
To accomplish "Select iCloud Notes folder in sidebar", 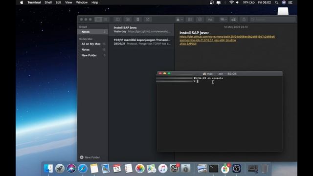I will click(x=92, y=32).
